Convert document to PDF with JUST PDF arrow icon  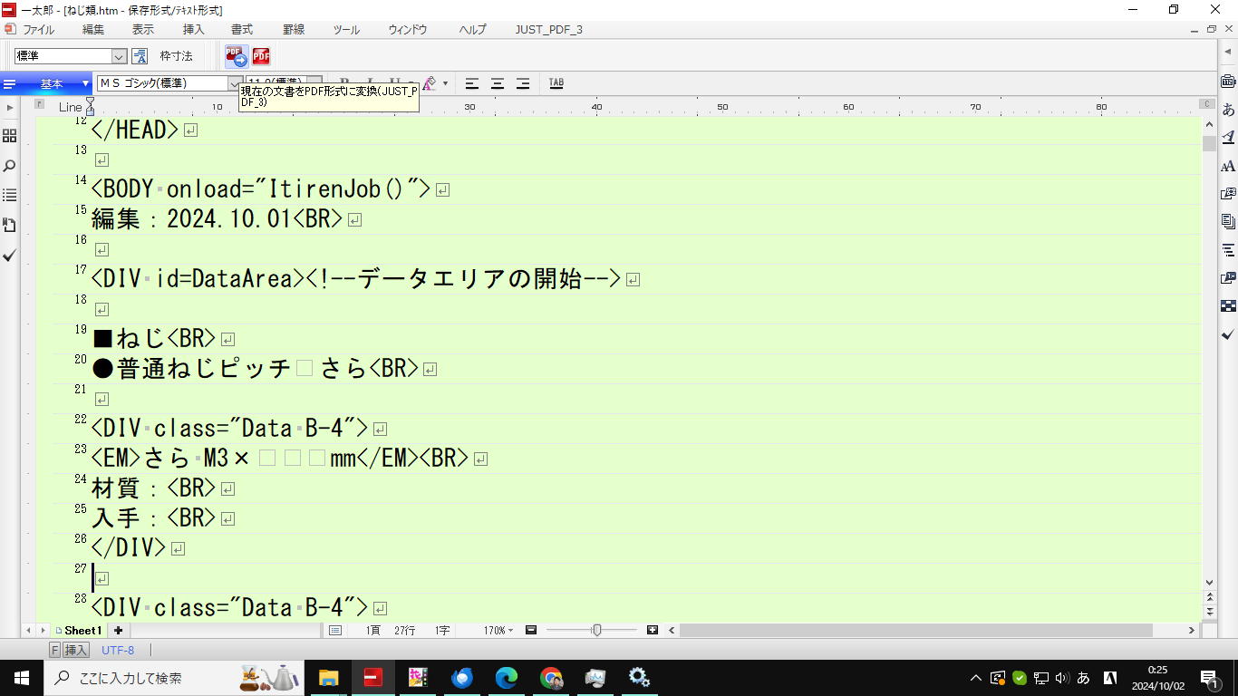click(x=236, y=57)
